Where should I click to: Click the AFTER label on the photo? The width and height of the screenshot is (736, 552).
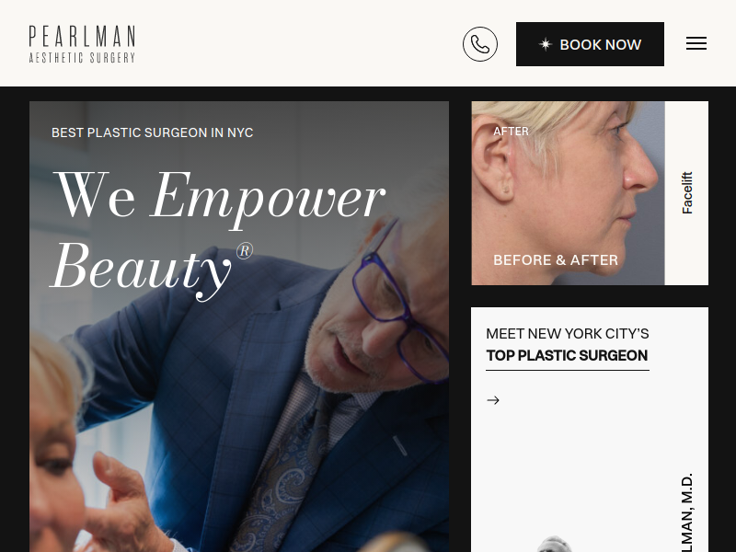[x=511, y=132]
